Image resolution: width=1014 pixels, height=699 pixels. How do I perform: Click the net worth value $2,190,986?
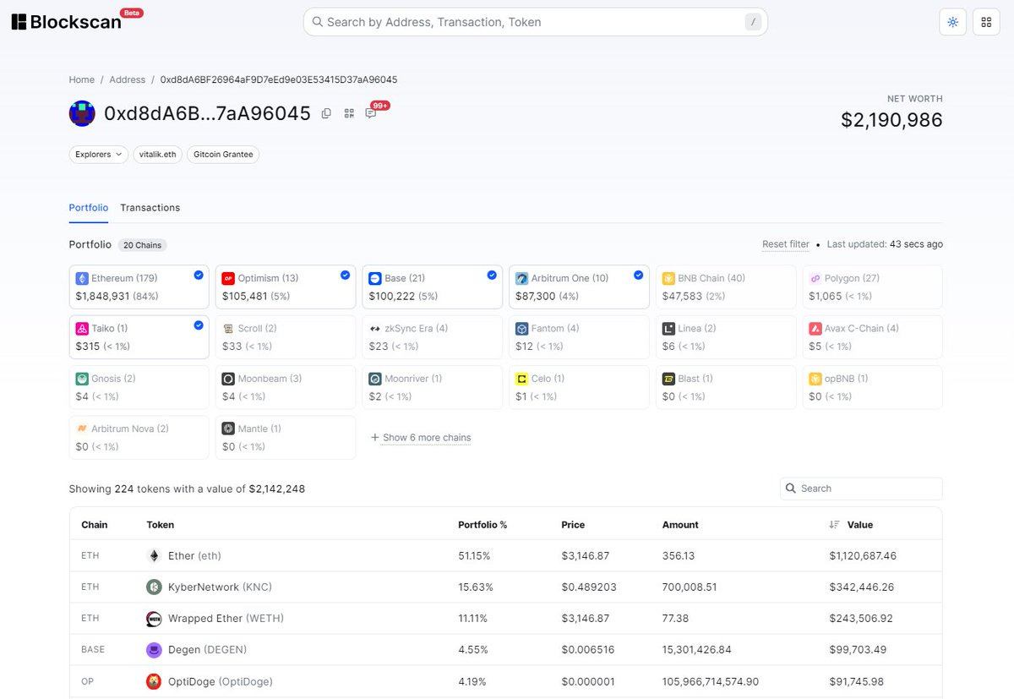[891, 120]
